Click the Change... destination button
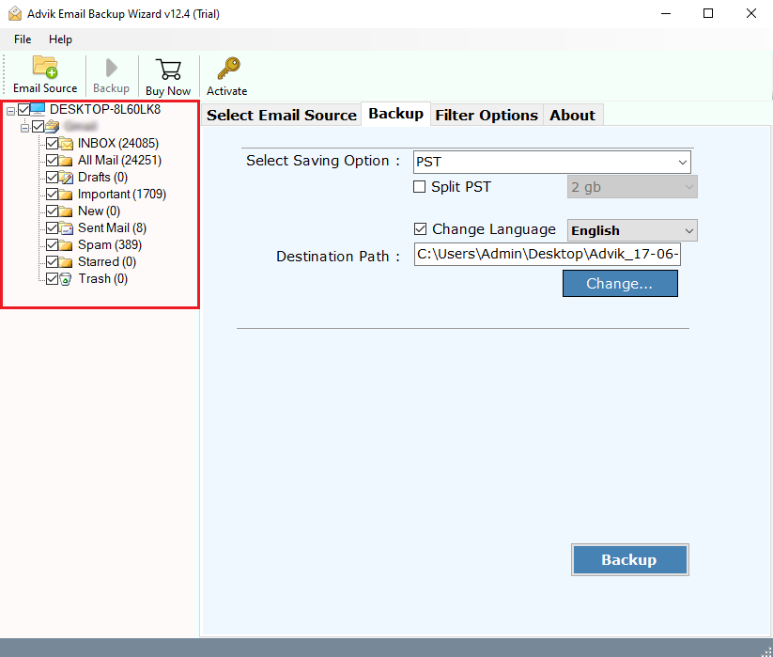Image resolution: width=773 pixels, height=657 pixels. pos(620,284)
